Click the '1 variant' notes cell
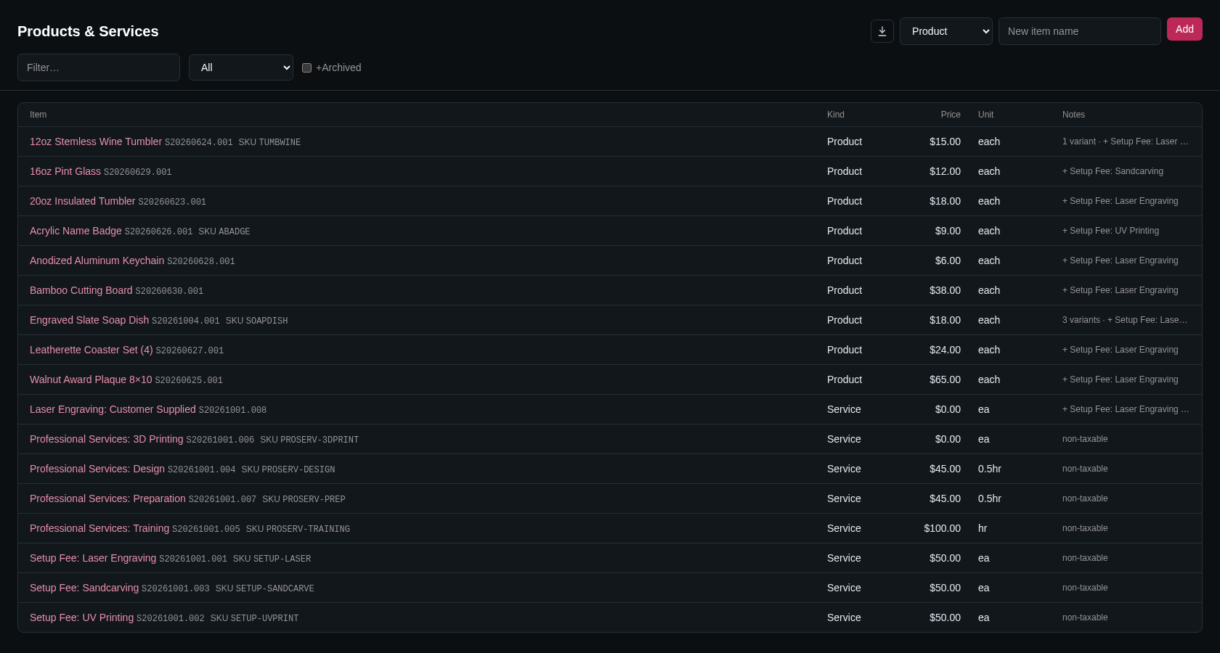1220x653 pixels. 1126,141
